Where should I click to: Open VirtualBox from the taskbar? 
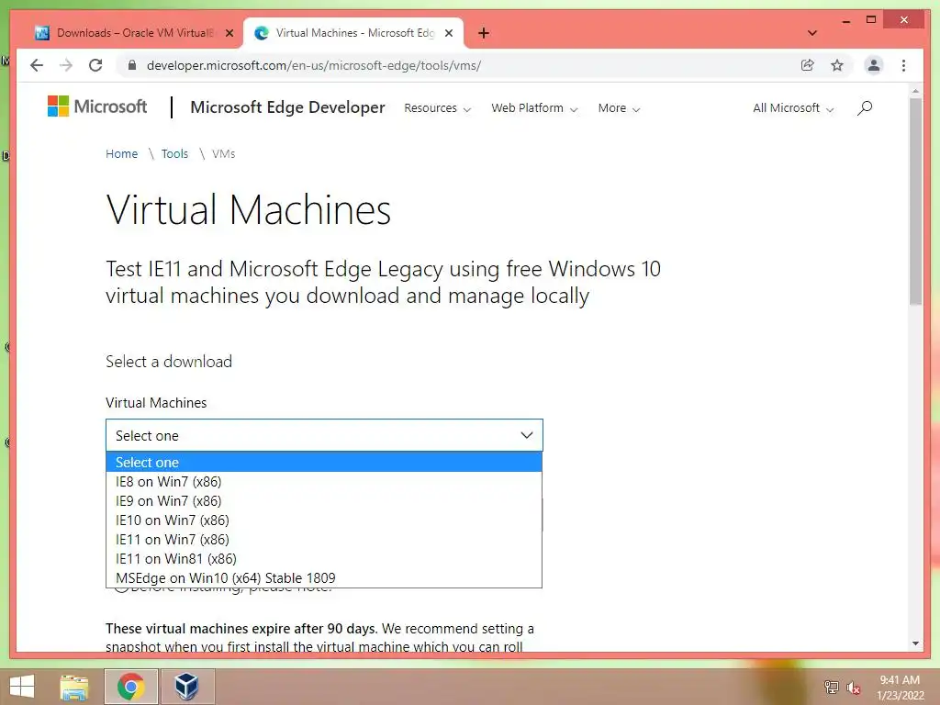click(x=187, y=687)
